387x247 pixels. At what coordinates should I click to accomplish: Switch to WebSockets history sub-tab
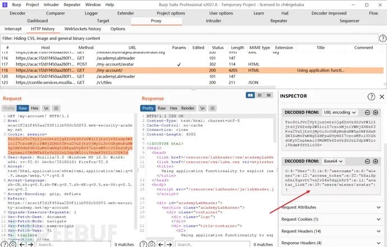(x=82, y=29)
